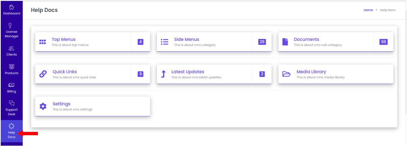Open the Side Menus card title

(187, 39)
